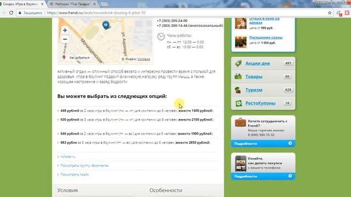Reload the page with the refresh icon

(x=11, y=13)
